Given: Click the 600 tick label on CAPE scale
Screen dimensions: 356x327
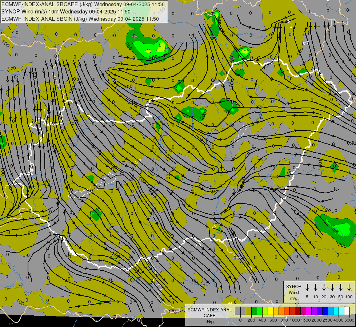Looking at the screenshot, I should (273, 320).
